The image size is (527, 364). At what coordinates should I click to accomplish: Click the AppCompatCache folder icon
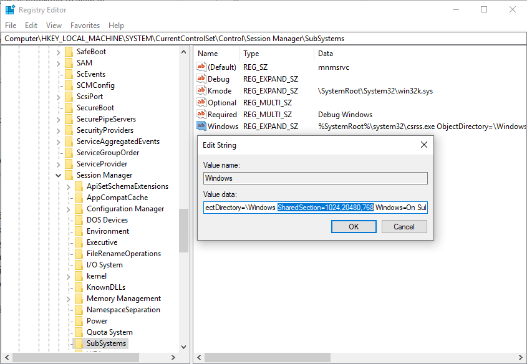coord(79,198)
